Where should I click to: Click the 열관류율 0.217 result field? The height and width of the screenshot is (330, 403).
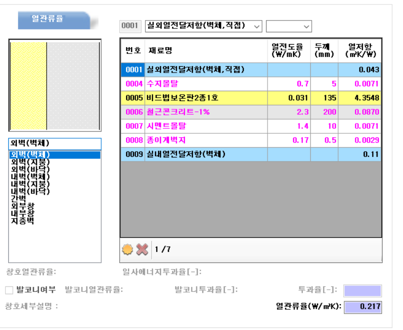[363, 307]
